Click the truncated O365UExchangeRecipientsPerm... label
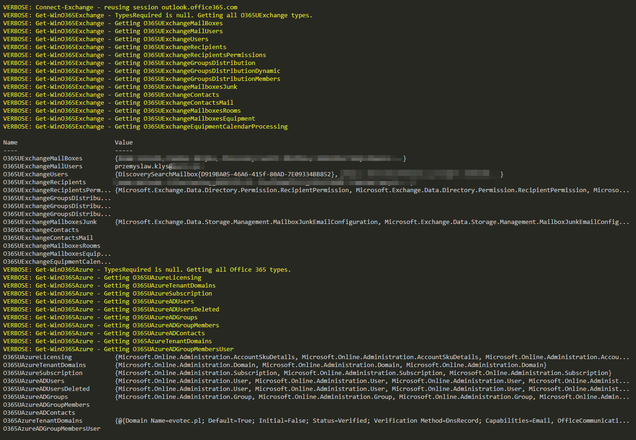 56,190
